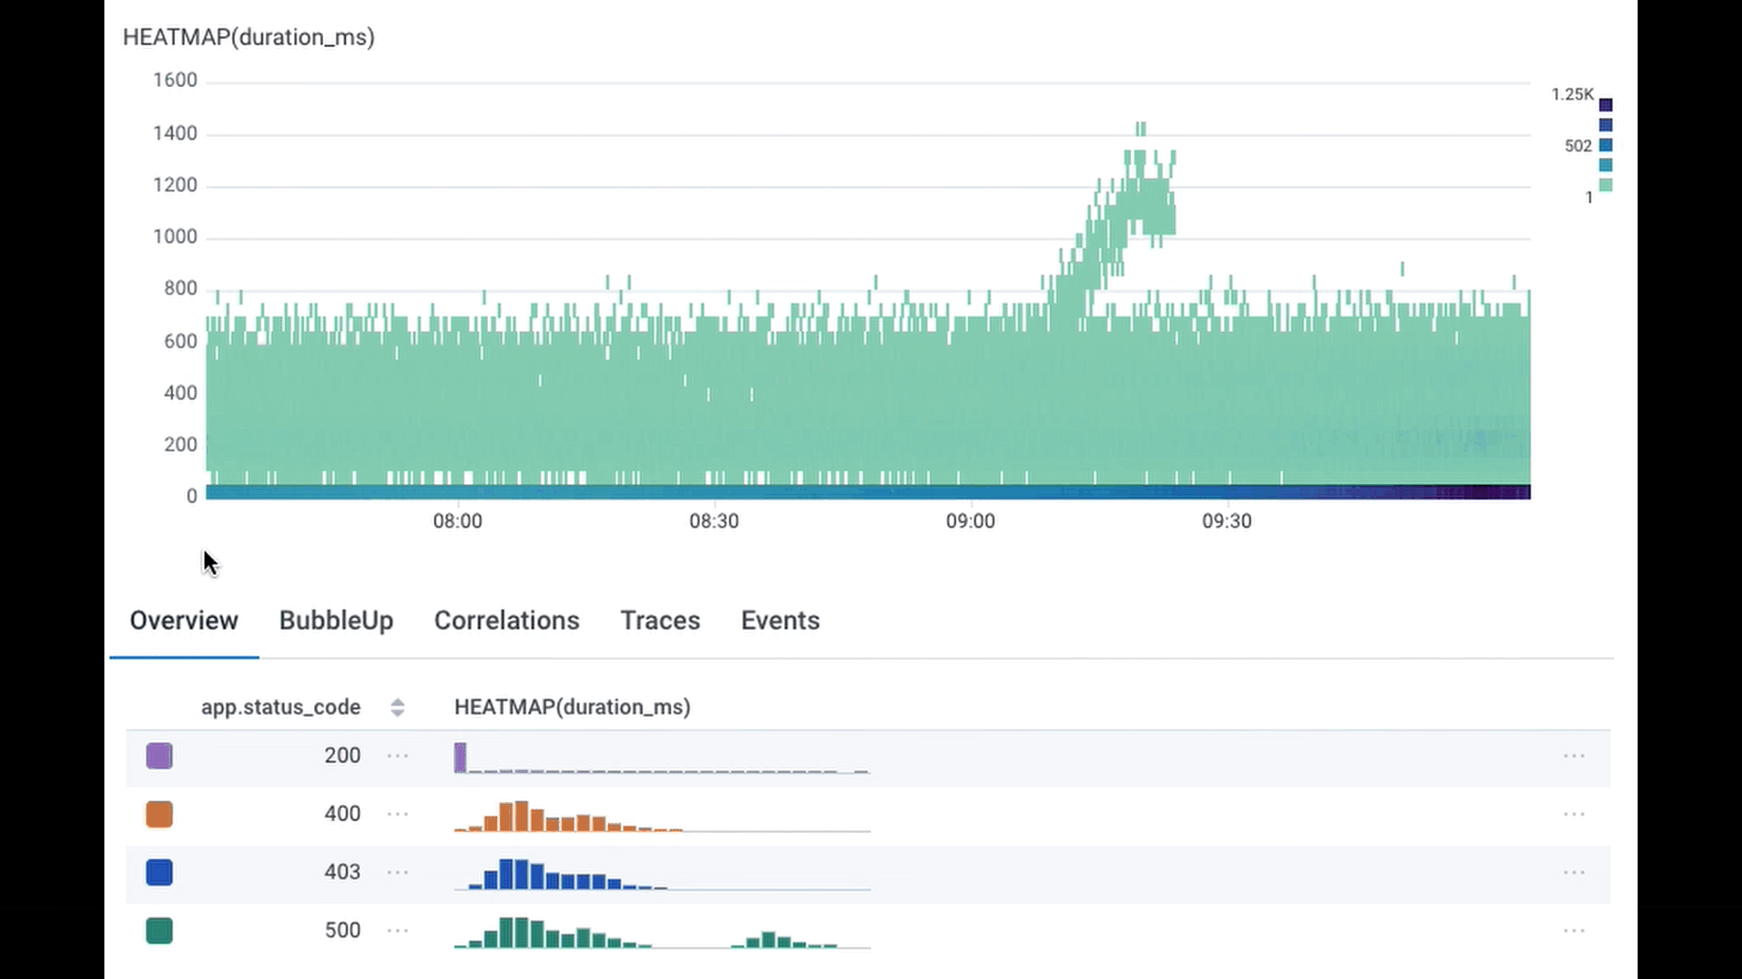
Task: Click the far-right row options icon for 200
Action: pos(1573,754)
